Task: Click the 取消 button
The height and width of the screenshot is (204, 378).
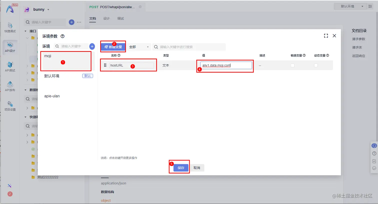Action: [x=197, y=168]
